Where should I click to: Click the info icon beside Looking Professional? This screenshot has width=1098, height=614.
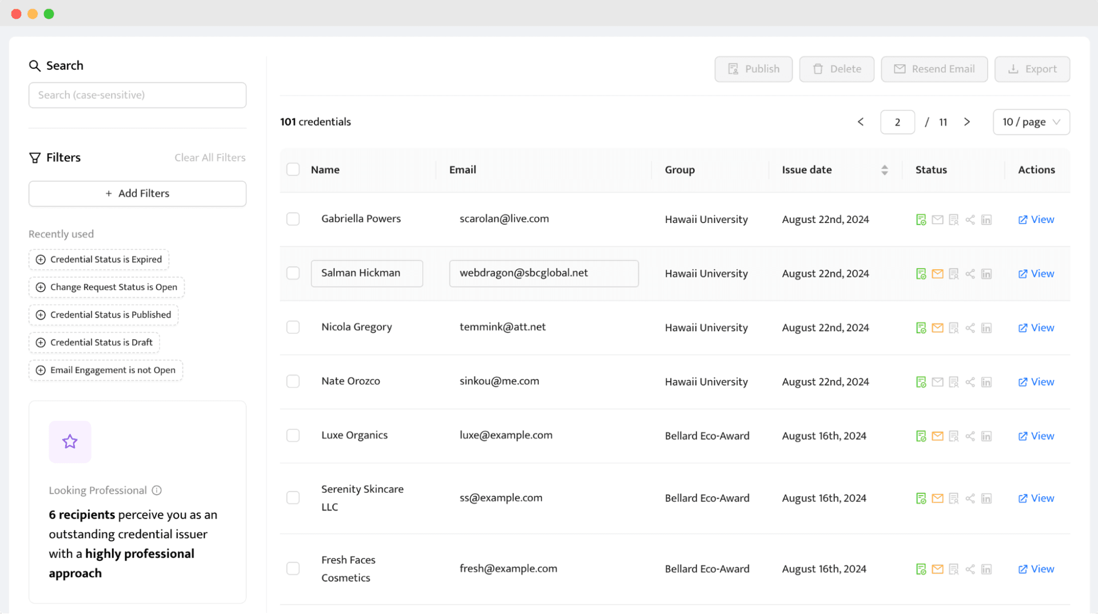157,491
